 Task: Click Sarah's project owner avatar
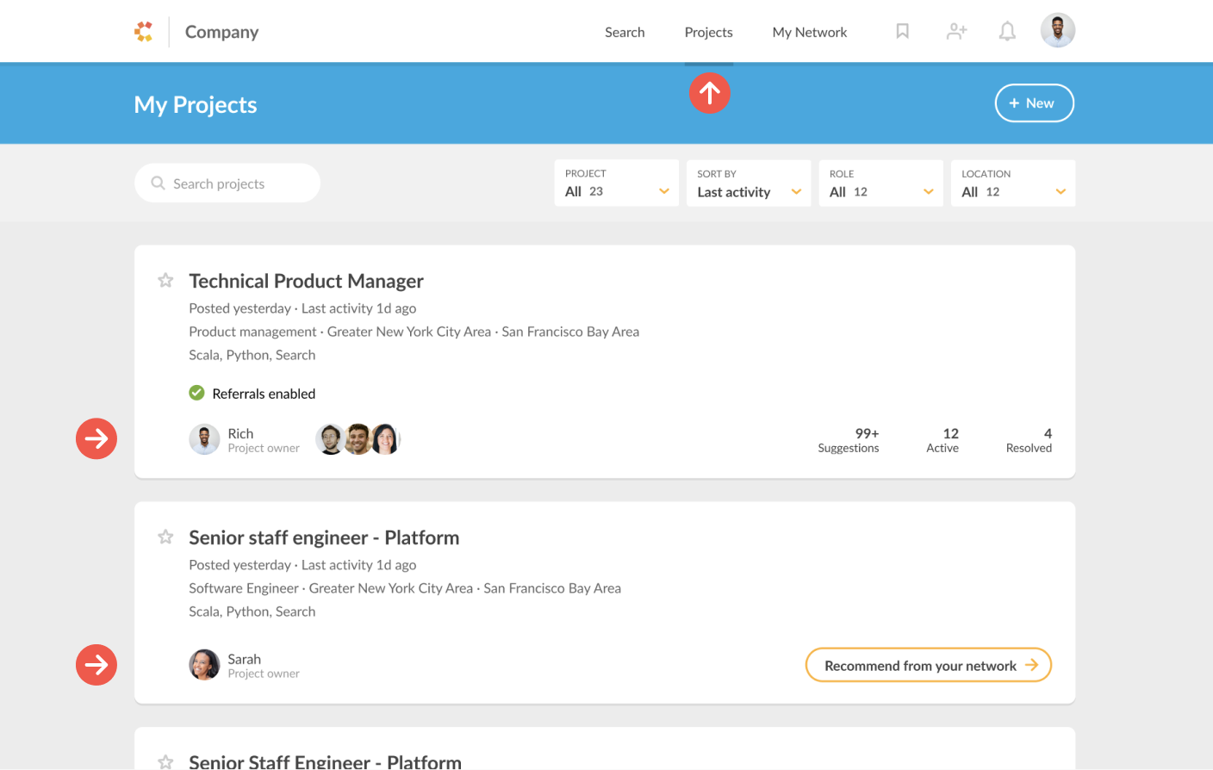[204, 665]
